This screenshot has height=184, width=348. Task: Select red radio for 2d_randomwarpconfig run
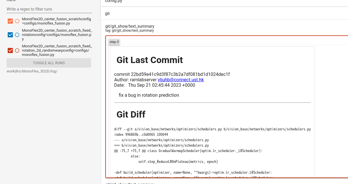click(17, 50)
